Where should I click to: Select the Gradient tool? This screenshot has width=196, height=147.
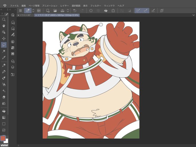tap(4, 117)
